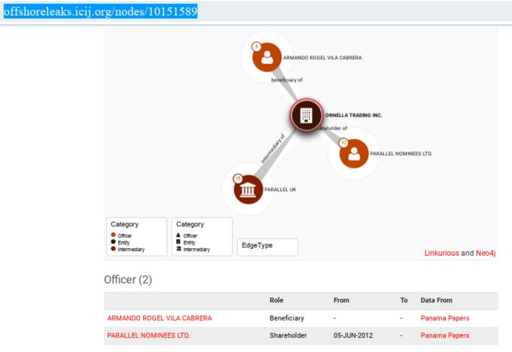Open the Linkurious link
Viewport: 512px width, 352px height.
pos(441,253)
